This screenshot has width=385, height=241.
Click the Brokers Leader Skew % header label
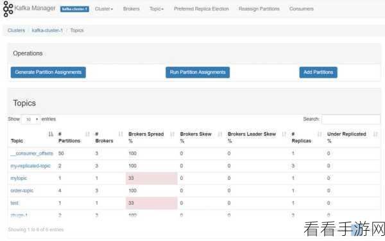tap(252, 138)
